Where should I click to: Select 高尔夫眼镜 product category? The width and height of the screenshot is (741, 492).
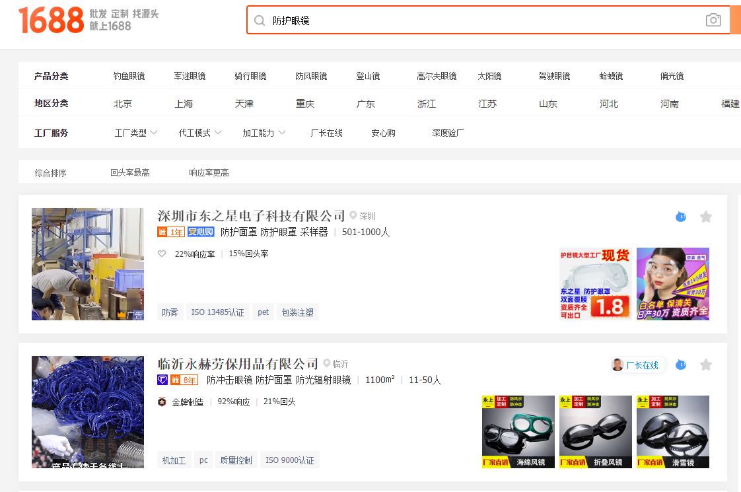click(437, 76)
